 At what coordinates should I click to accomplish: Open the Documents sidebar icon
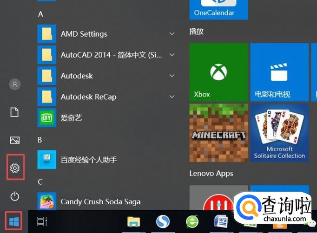click(x=14, y=112)
